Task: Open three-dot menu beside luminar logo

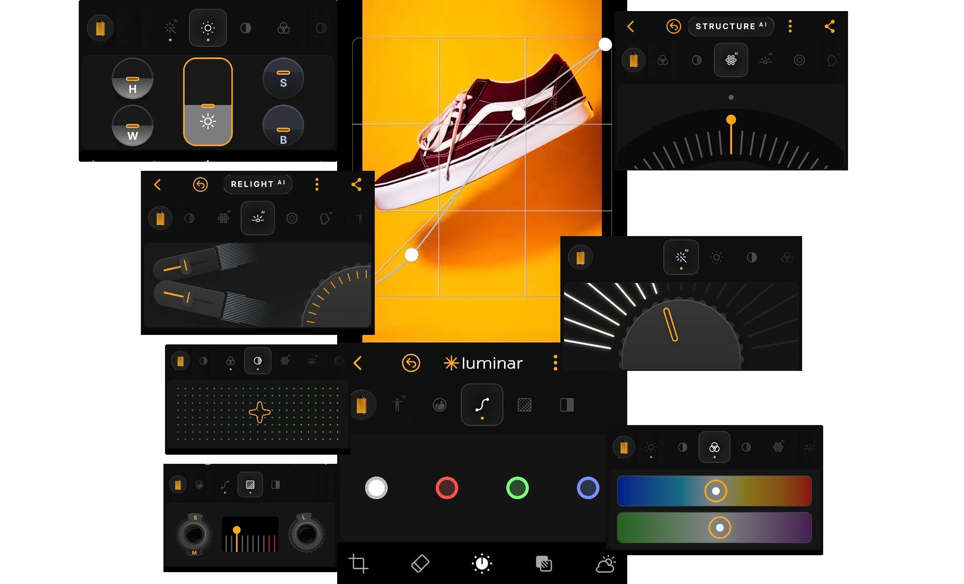Action: (555, 363)
